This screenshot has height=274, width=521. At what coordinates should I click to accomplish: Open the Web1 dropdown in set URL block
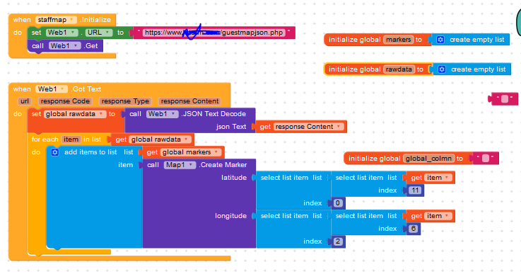62,33
